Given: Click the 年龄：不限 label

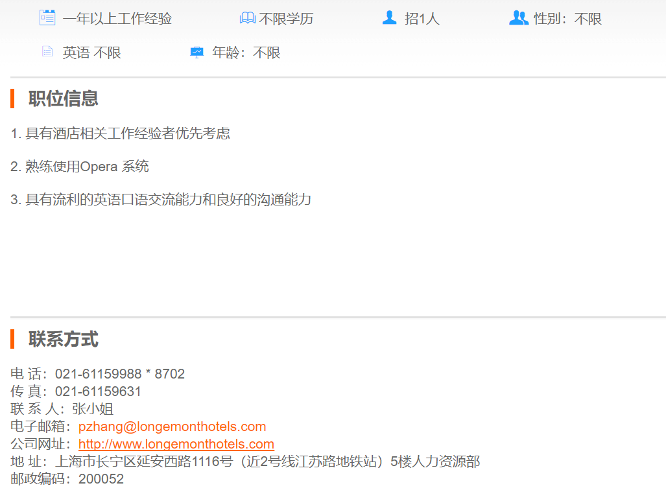Looking at the screenshot, I should coord(246,52).
